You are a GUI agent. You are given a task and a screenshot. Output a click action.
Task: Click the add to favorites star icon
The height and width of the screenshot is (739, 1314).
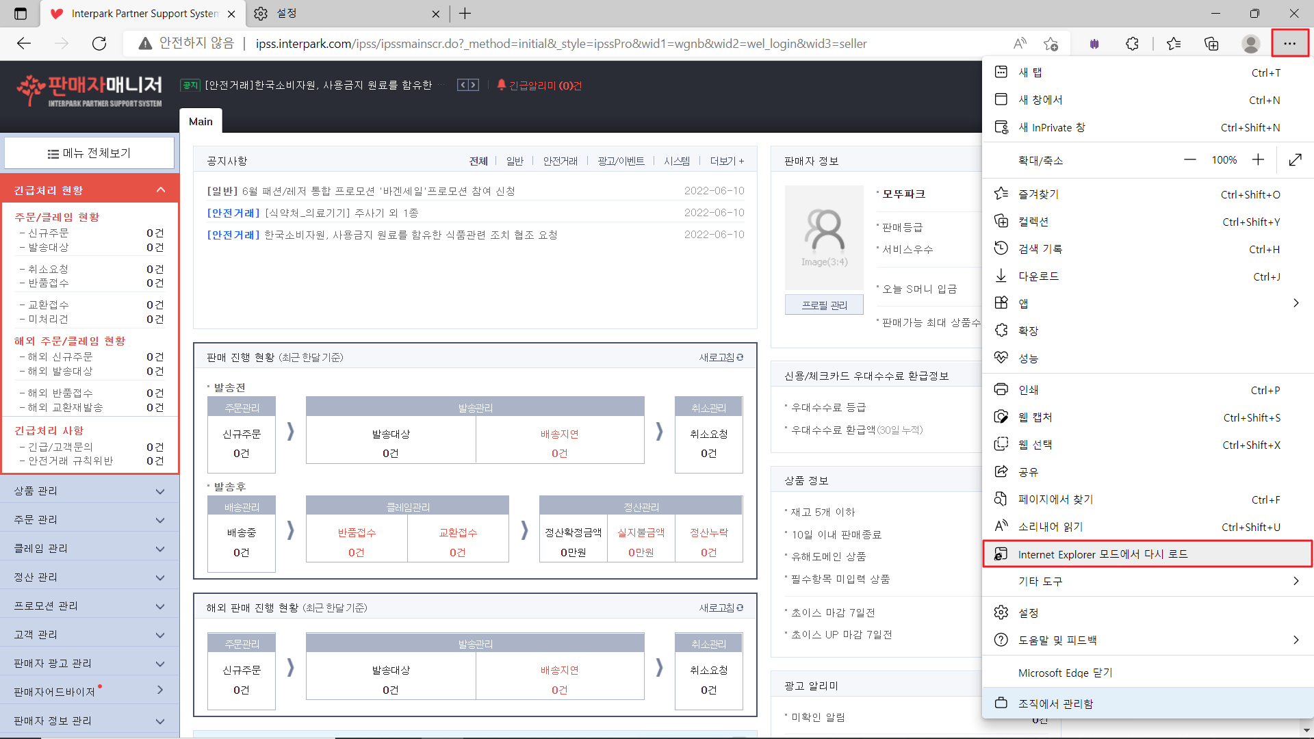point(1051,44)
